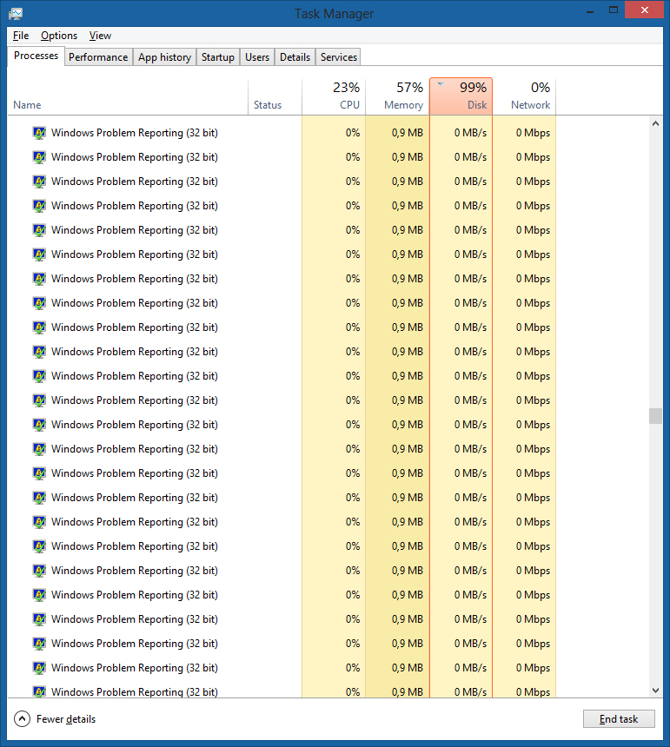This screenshot has height=747, width=670.
Task: Click the vertical scrollbar thumb
Action: tap(656, 416)
